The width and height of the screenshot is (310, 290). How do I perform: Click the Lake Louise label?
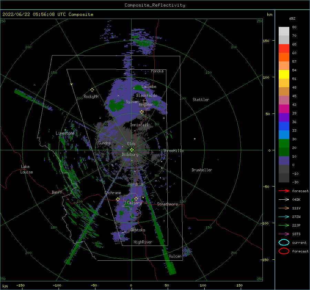27,169
